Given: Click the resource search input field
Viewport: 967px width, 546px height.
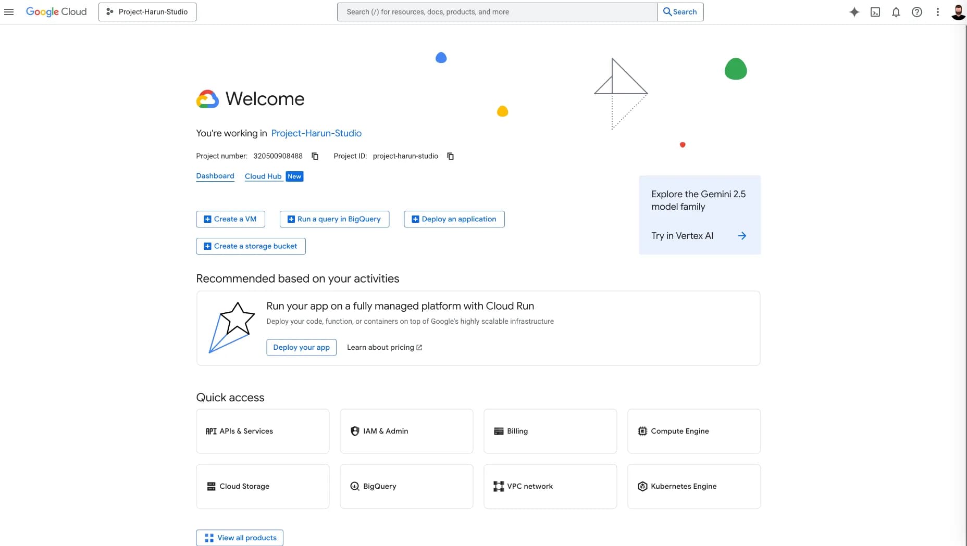Looking at the screenshot, I should click(x=497, y=12).
